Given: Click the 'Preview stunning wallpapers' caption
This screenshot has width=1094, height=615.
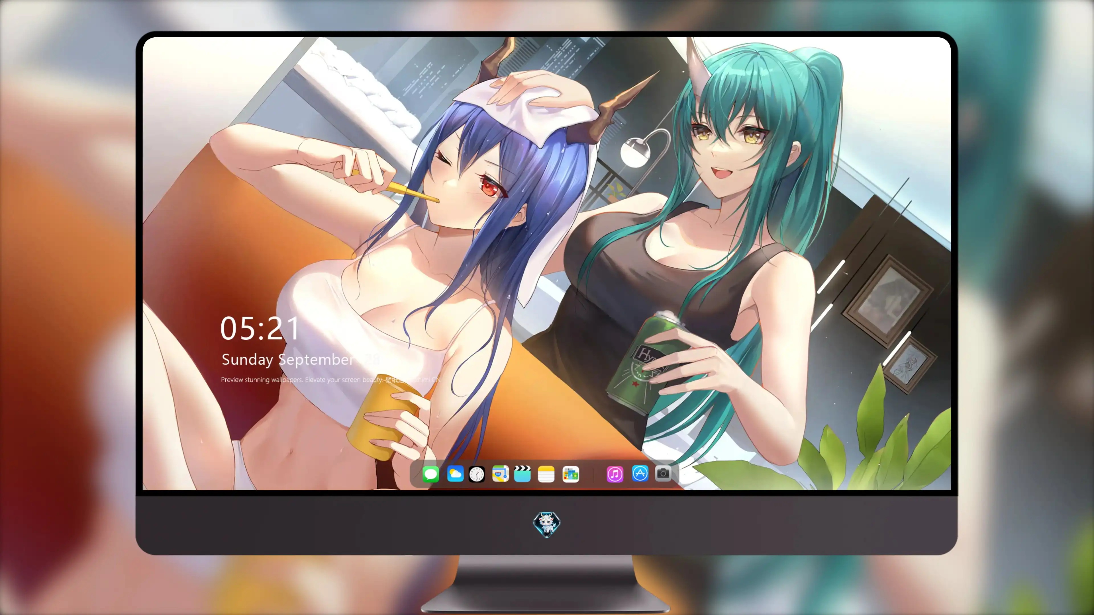Looking at the screenshot, I should [331, 380].
